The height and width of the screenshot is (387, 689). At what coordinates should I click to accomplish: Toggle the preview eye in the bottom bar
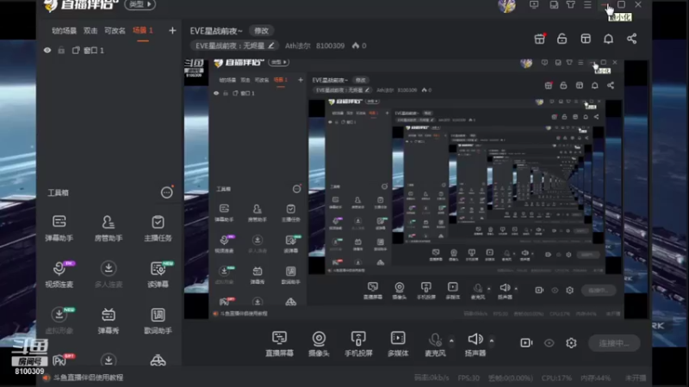549,342
